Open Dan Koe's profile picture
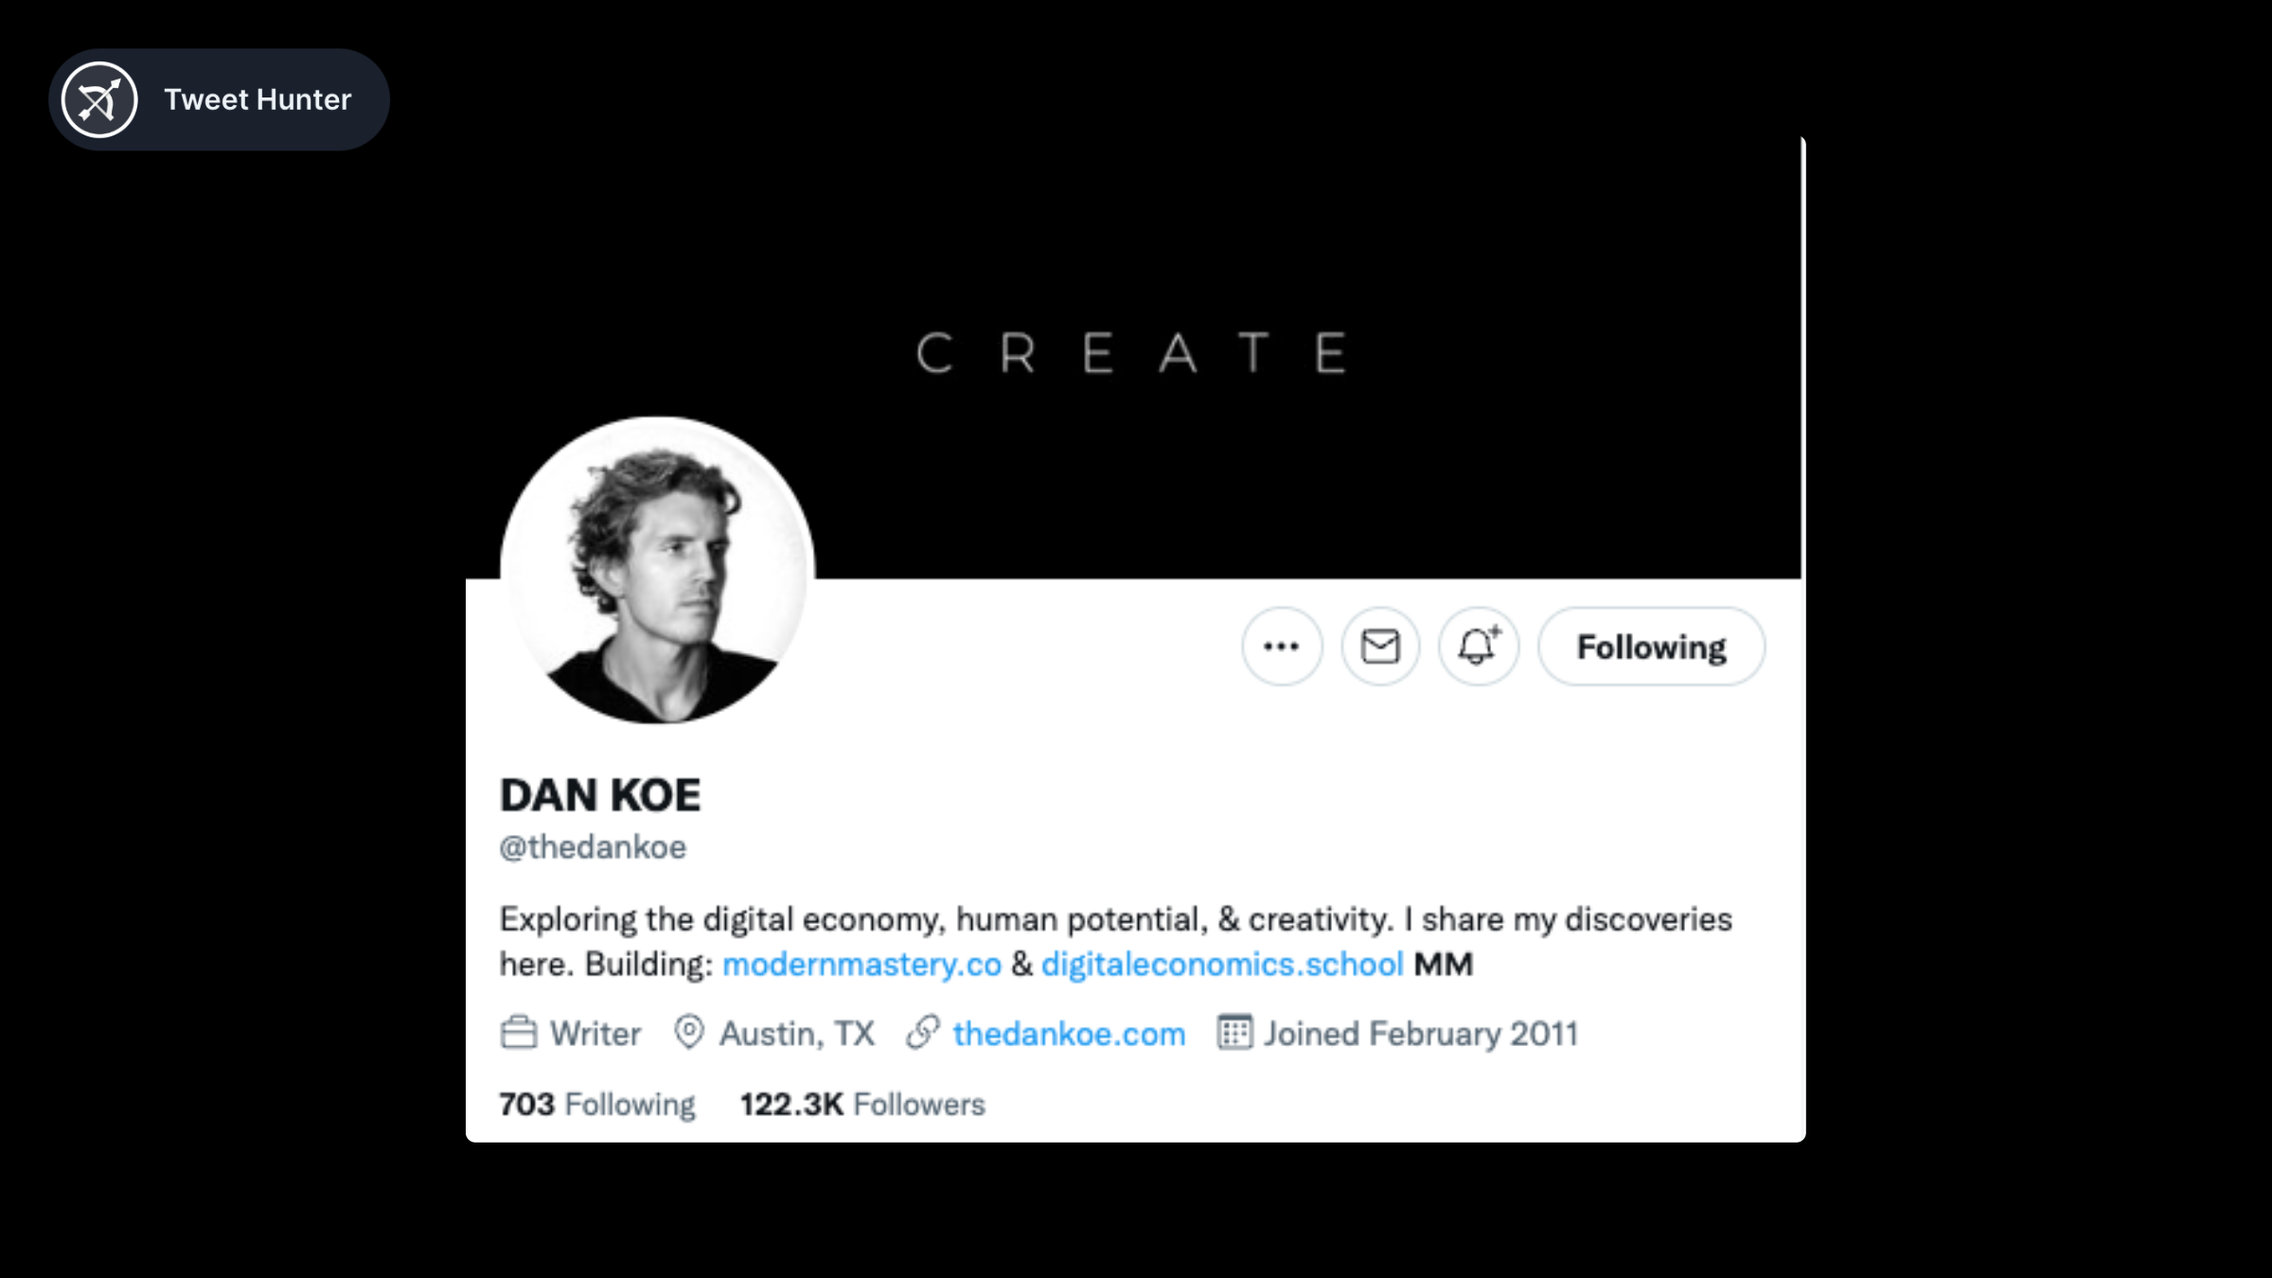 tap(657, 570)
